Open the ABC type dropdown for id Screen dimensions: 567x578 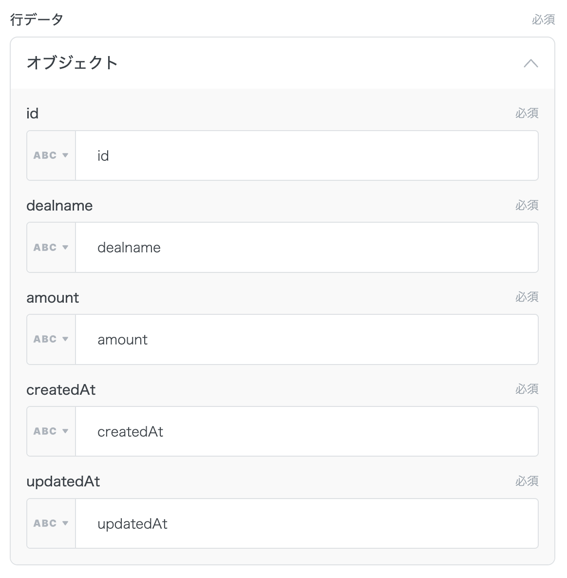pyautogui.click(x=51, y=155)
